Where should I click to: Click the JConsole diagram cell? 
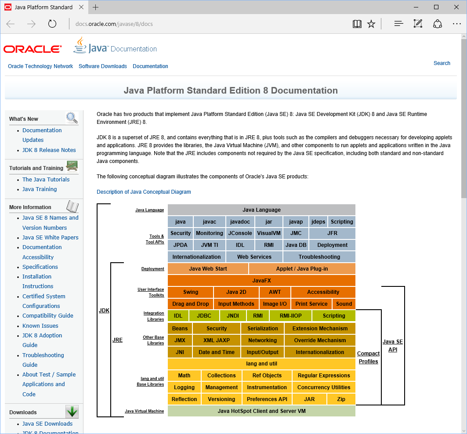pos(240,233)
